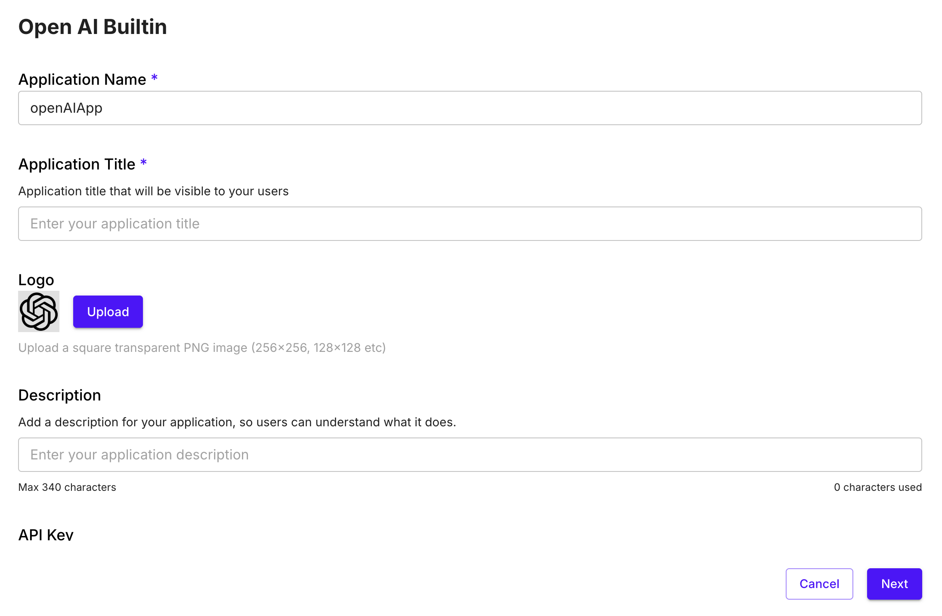Screen dimensions: 942x616
Task: Focus the Application Title text field
Action: (470, 224)
